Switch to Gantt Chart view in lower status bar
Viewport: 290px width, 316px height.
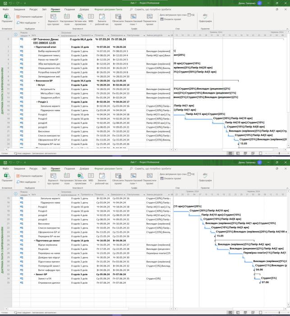230,312
